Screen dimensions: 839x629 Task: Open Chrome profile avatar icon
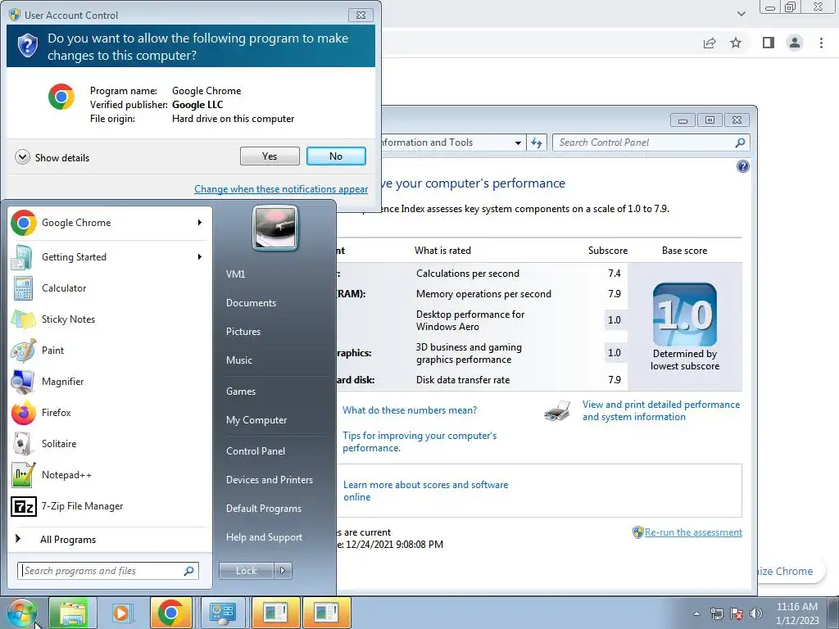(795, 43)
